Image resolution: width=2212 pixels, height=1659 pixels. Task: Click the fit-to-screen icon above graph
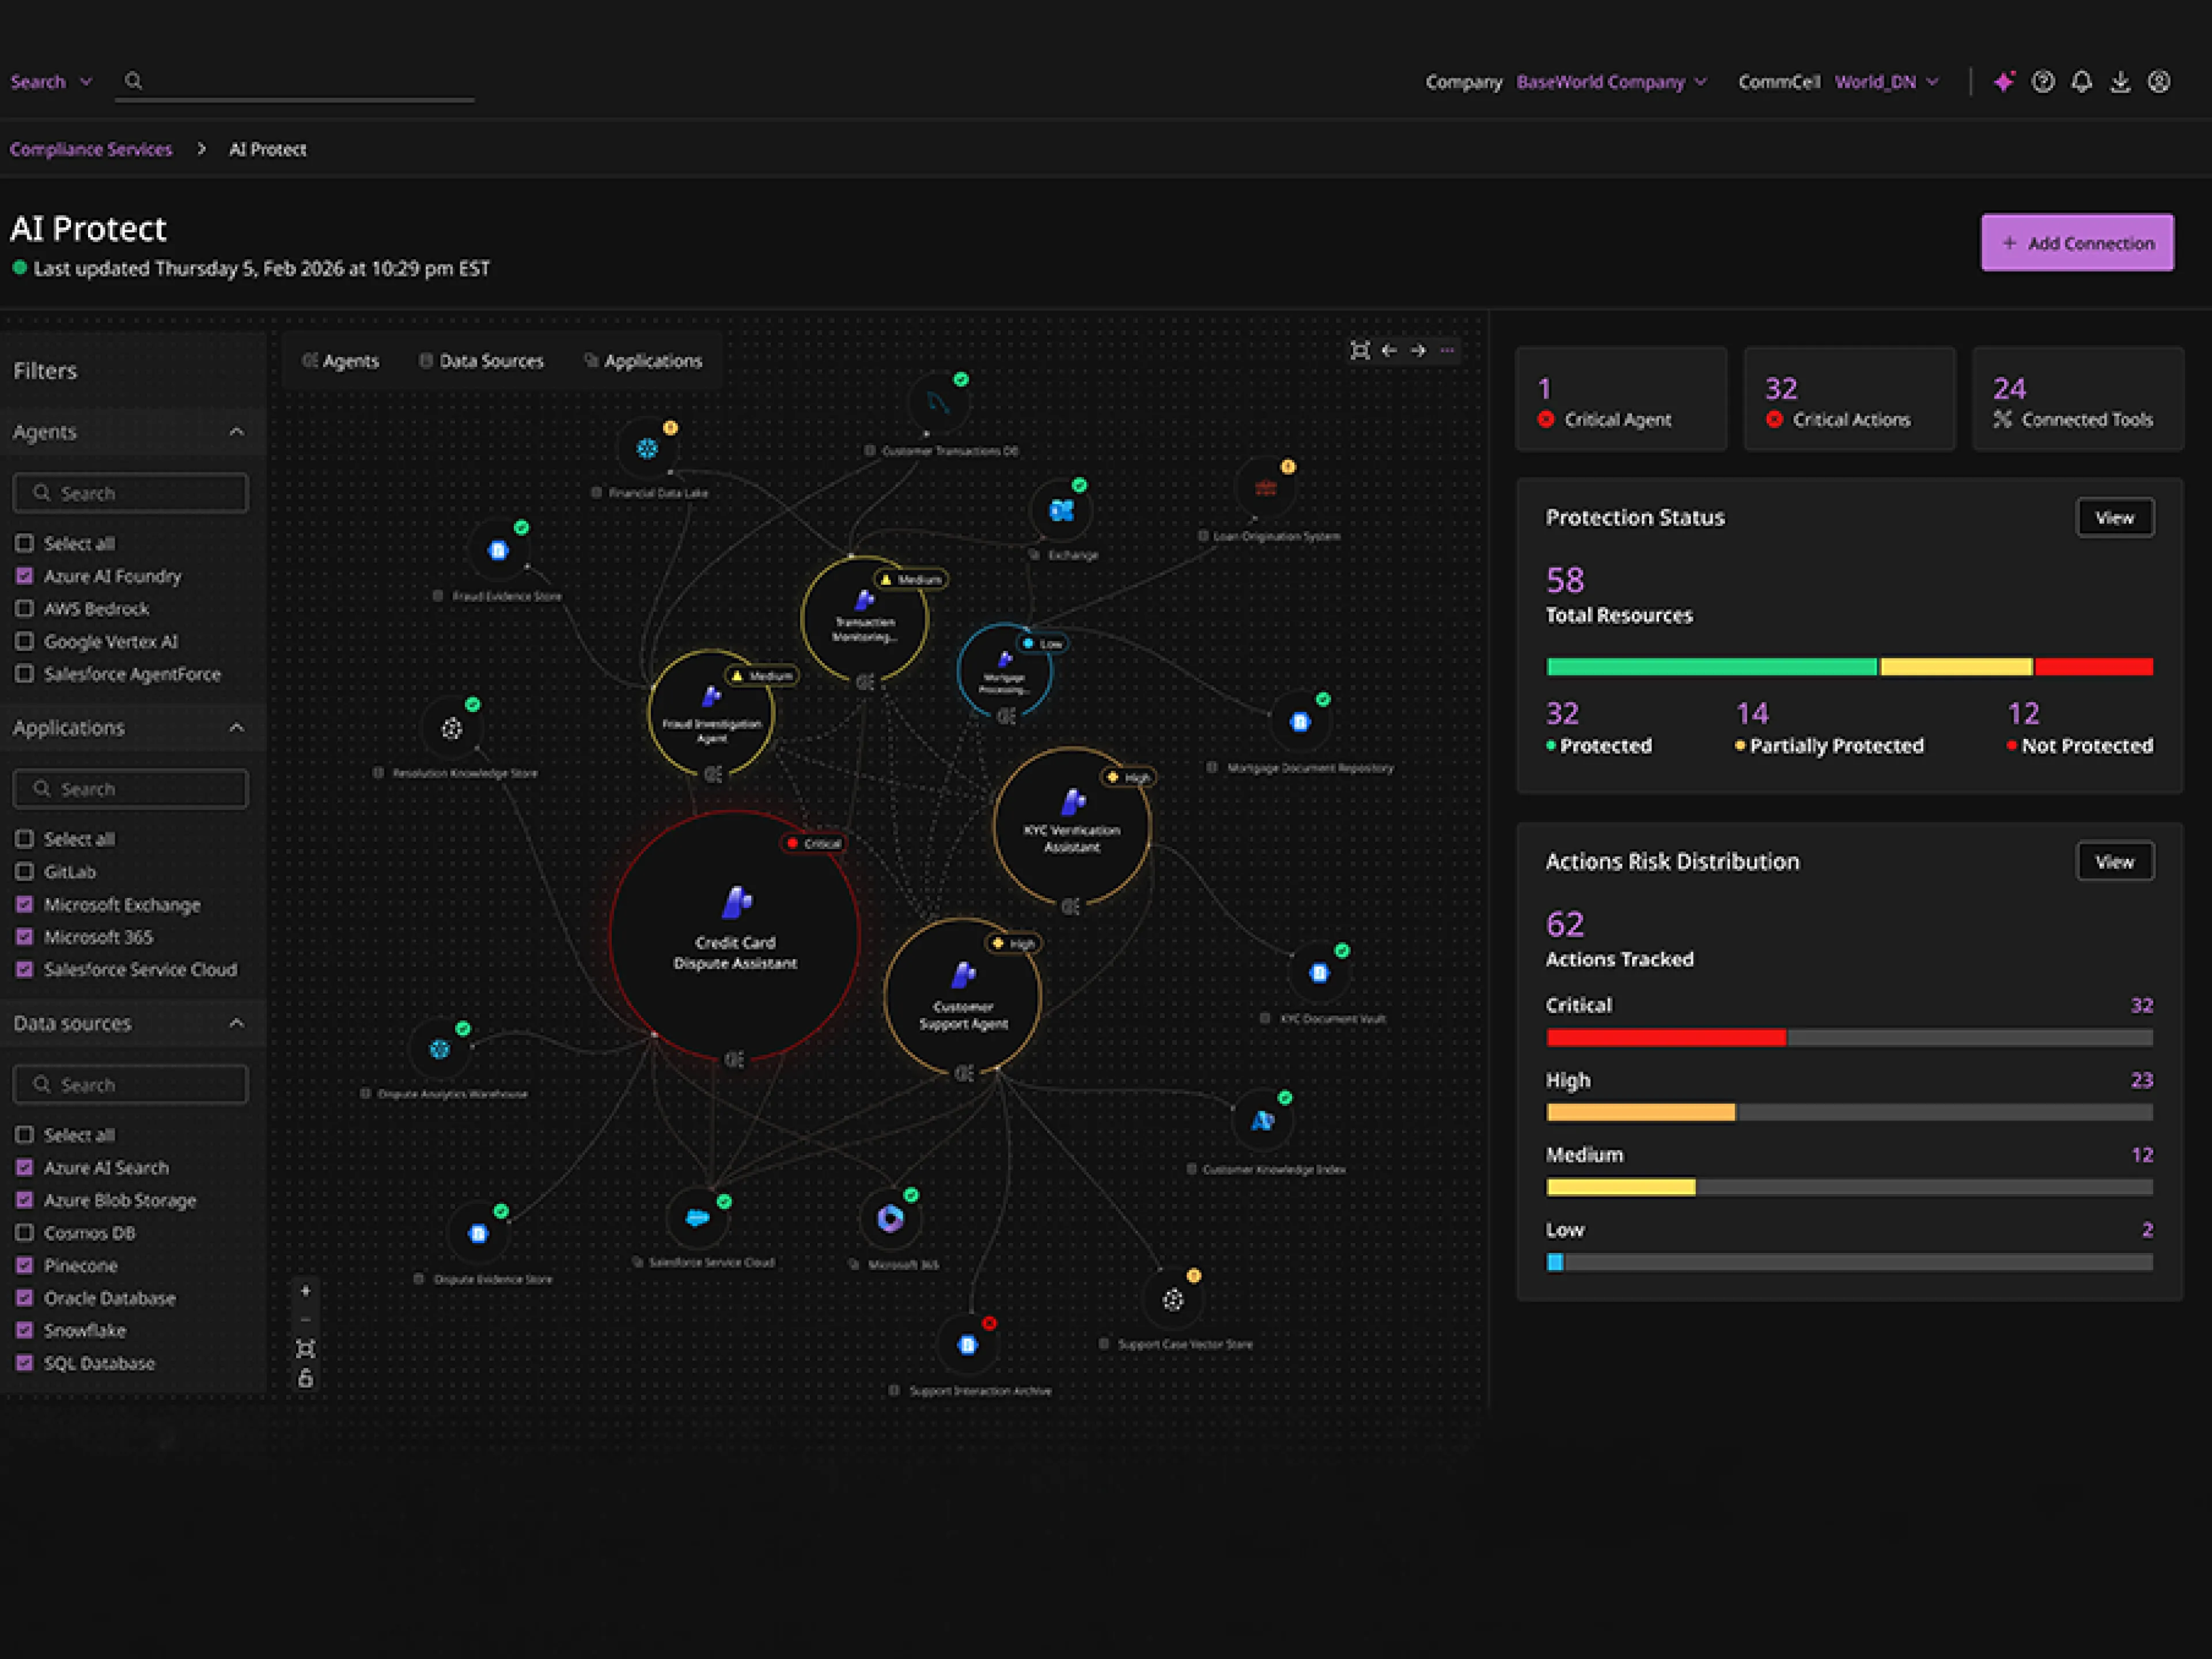(x=1360, y=350)
